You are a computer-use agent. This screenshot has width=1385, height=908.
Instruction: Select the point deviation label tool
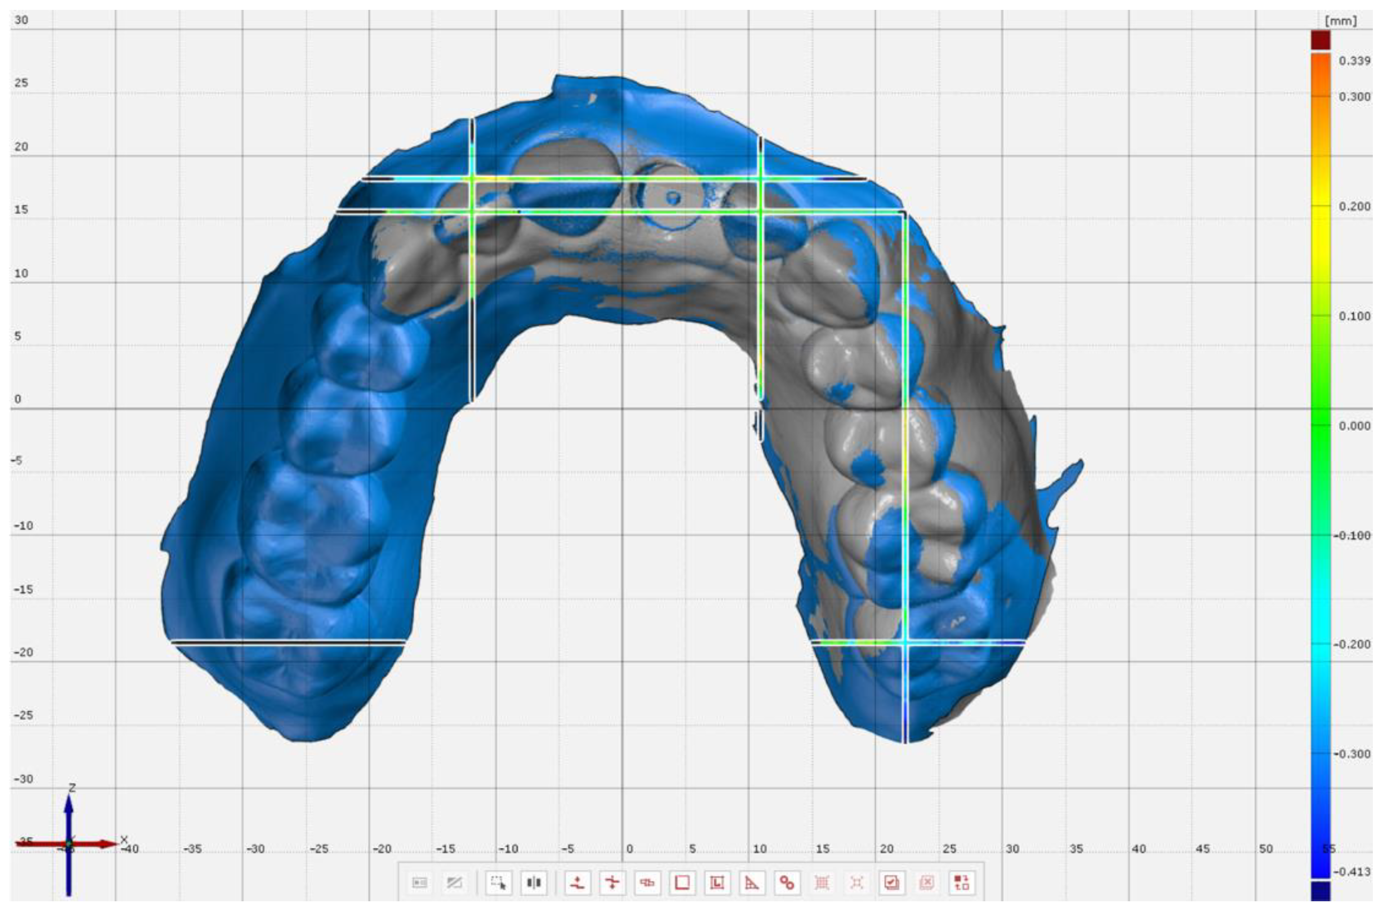[x=577, y=883]
